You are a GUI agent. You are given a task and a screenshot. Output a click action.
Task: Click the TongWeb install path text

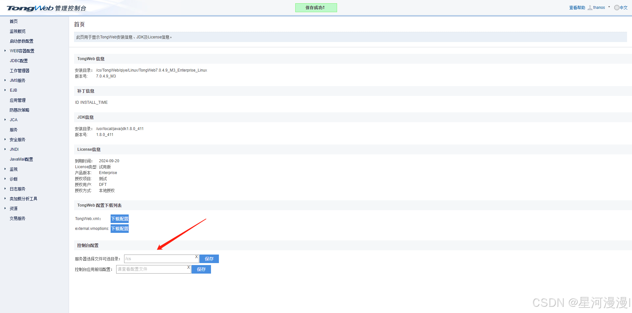pyautogui.click(x=151, y=70)
